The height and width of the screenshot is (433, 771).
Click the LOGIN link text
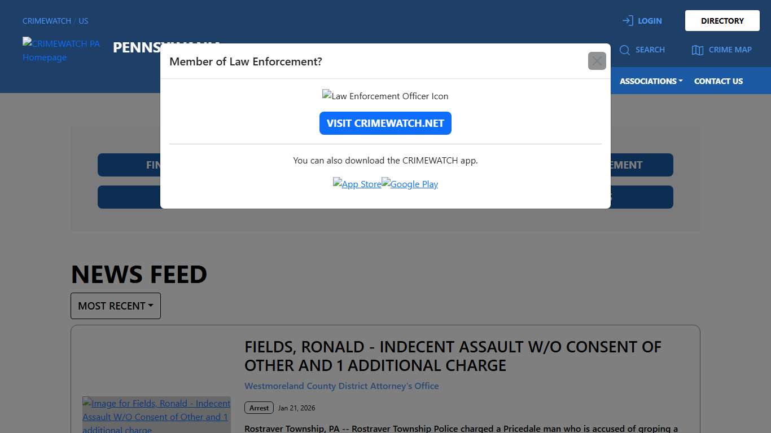point(650,21)
